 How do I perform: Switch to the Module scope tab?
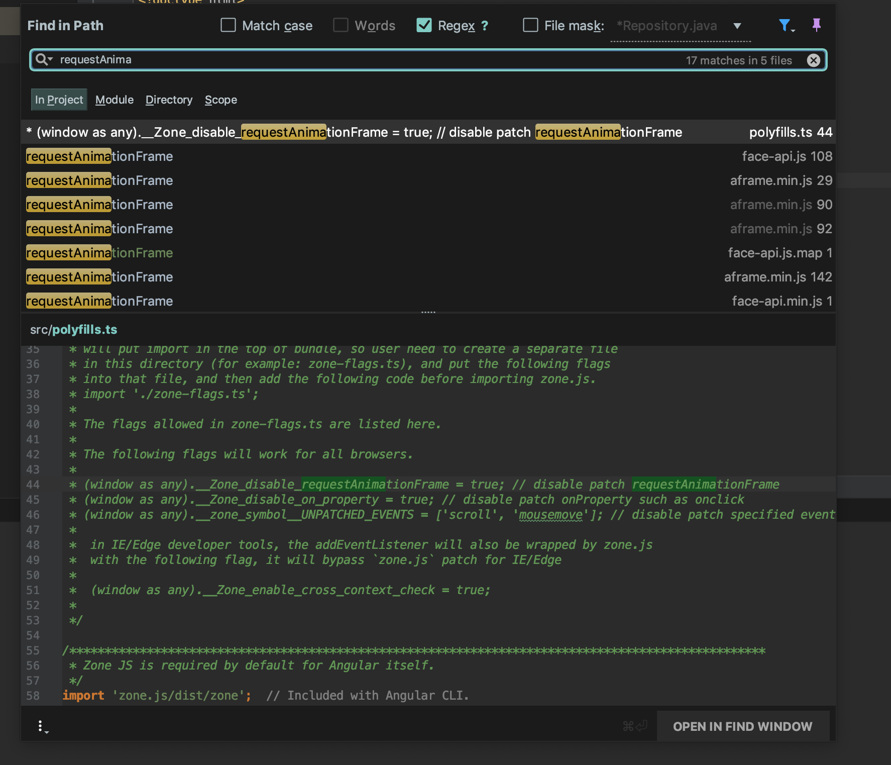[x=114, y=100]
